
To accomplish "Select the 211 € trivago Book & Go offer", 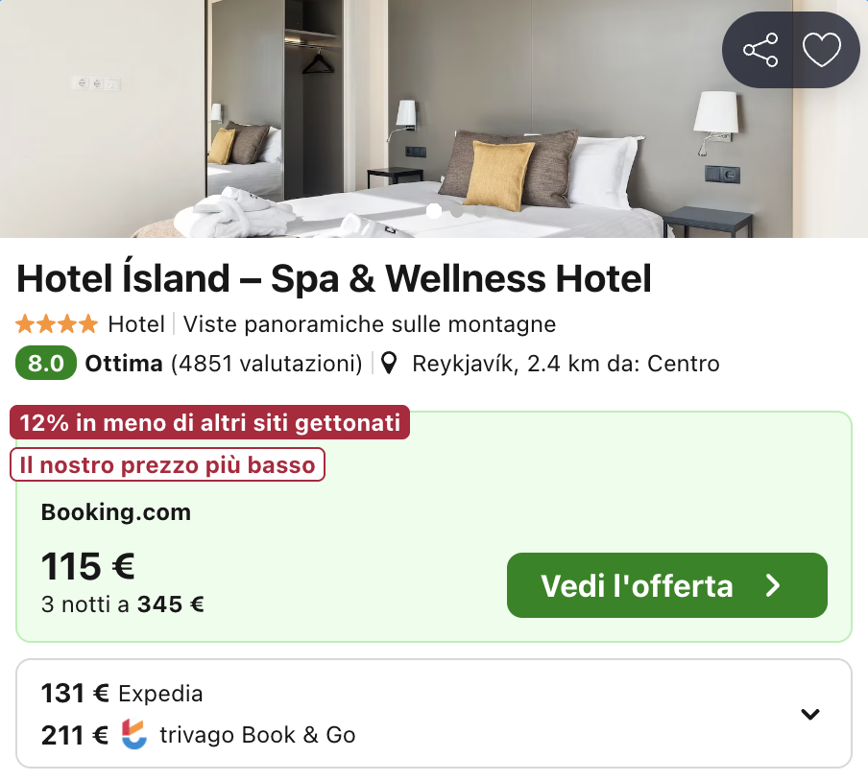I will (x=198, y=735).
